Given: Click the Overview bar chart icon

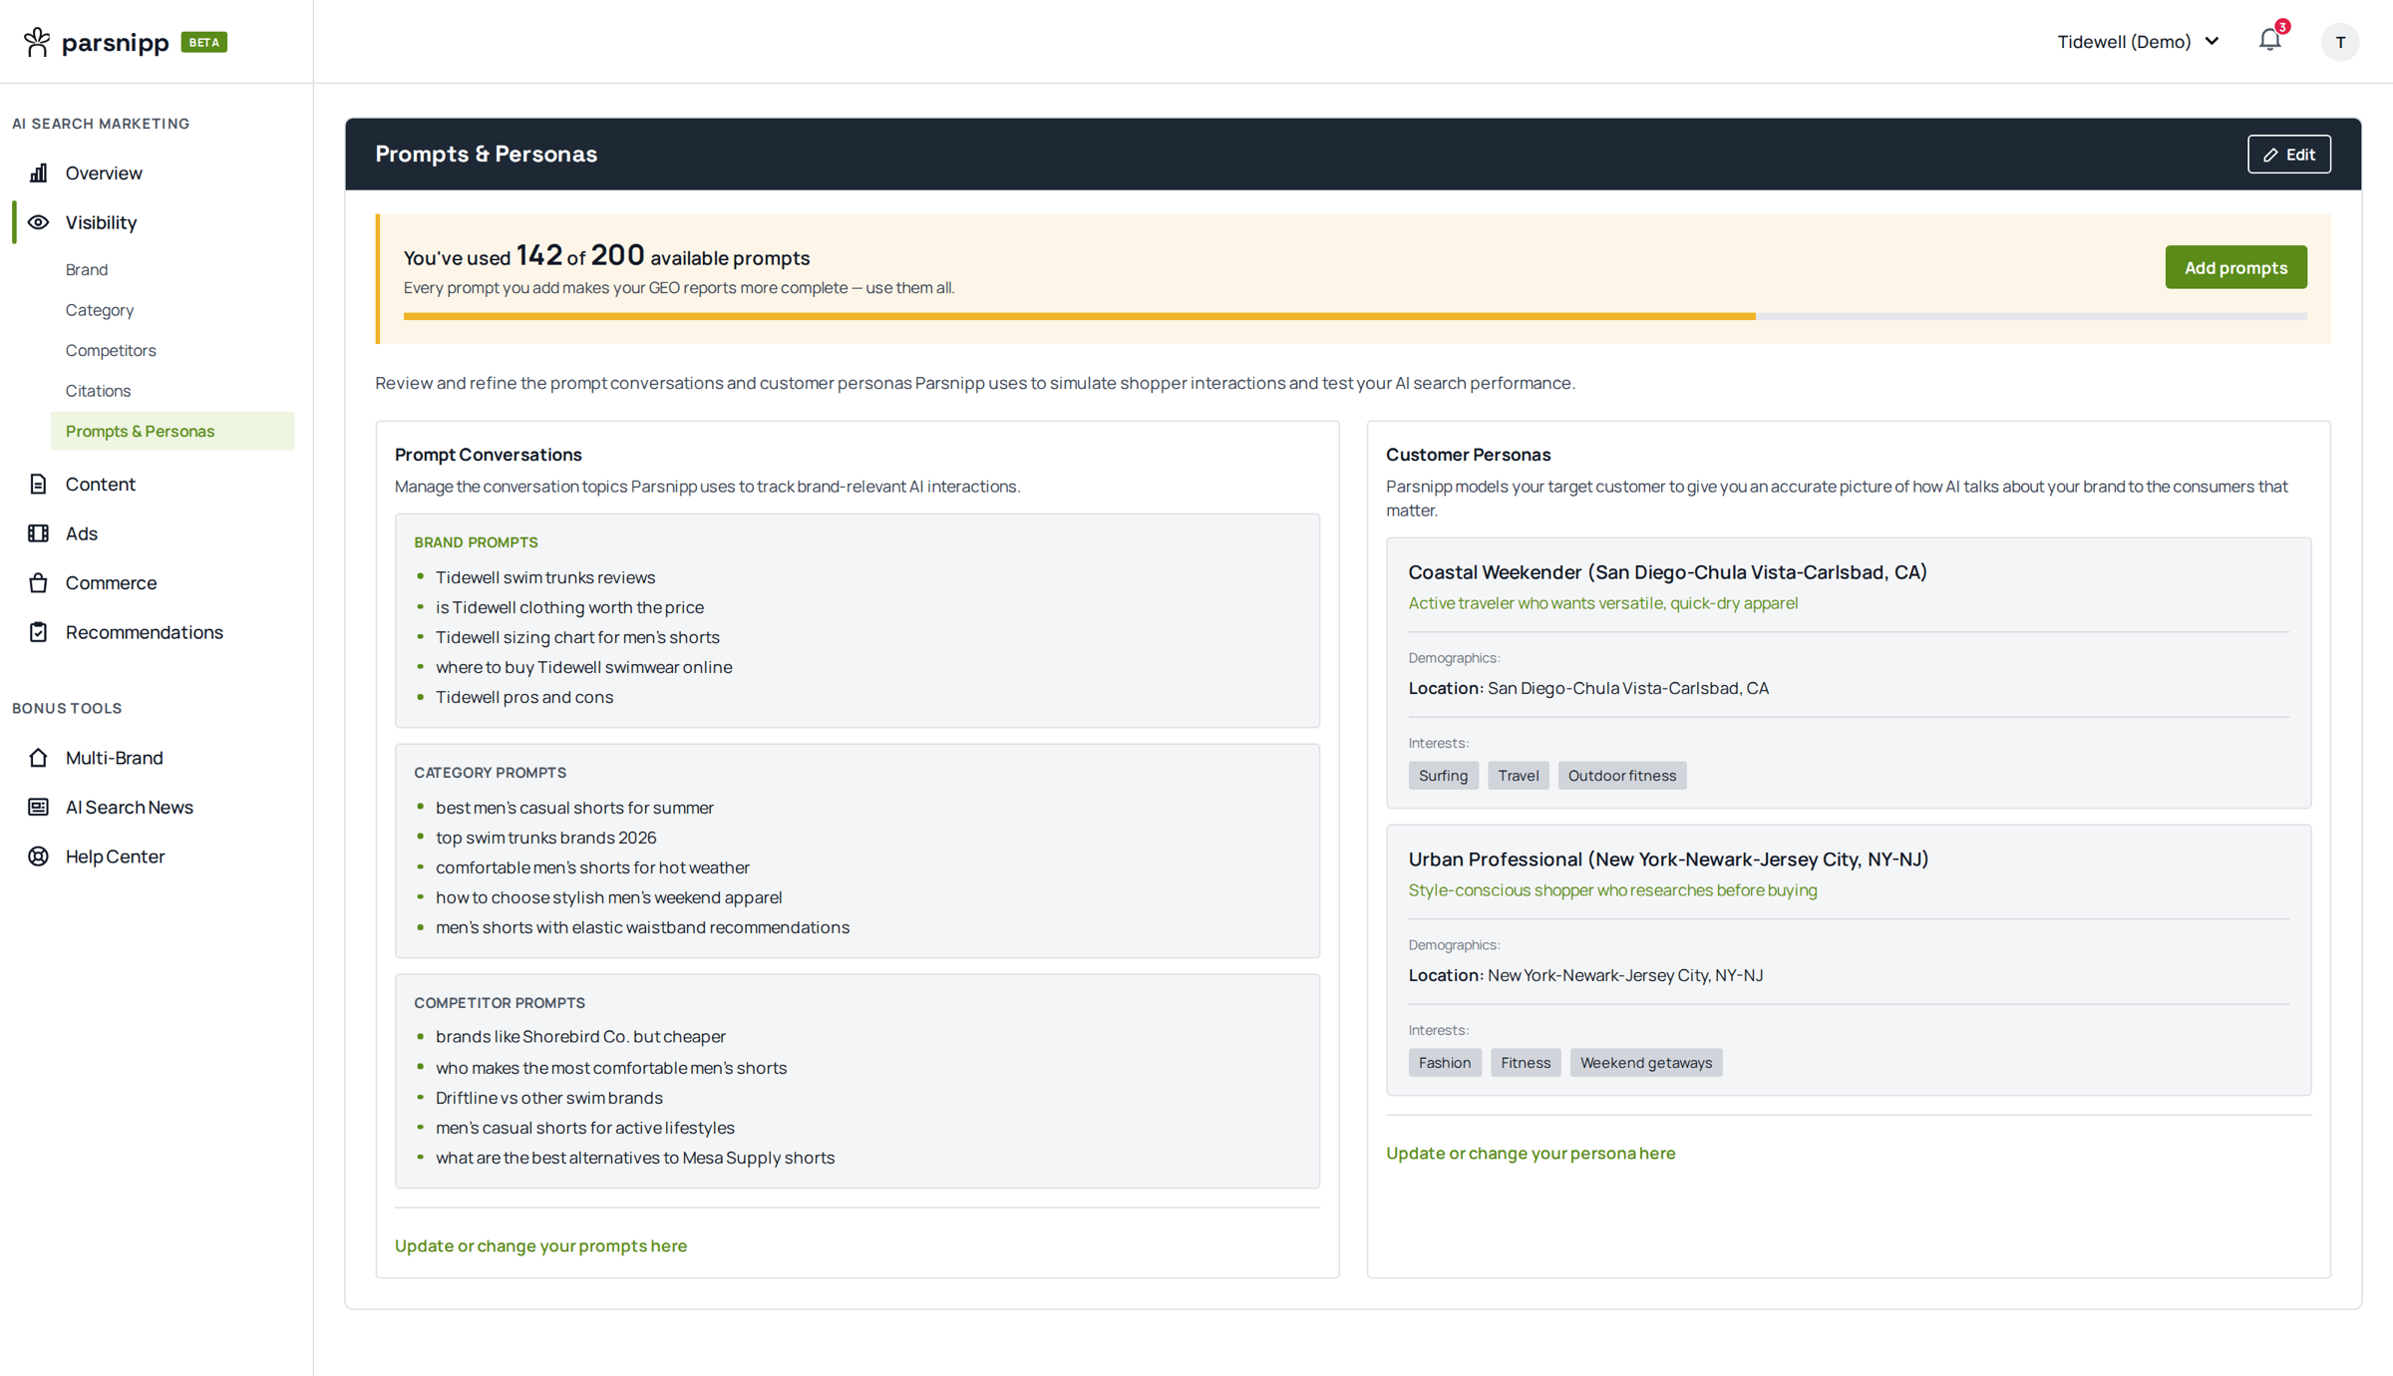Looking at the screenshot, I should (38, 173).
